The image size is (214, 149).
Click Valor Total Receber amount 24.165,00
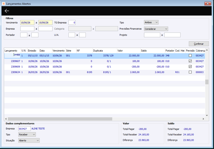pyautogui.click(x=144, y=134)
